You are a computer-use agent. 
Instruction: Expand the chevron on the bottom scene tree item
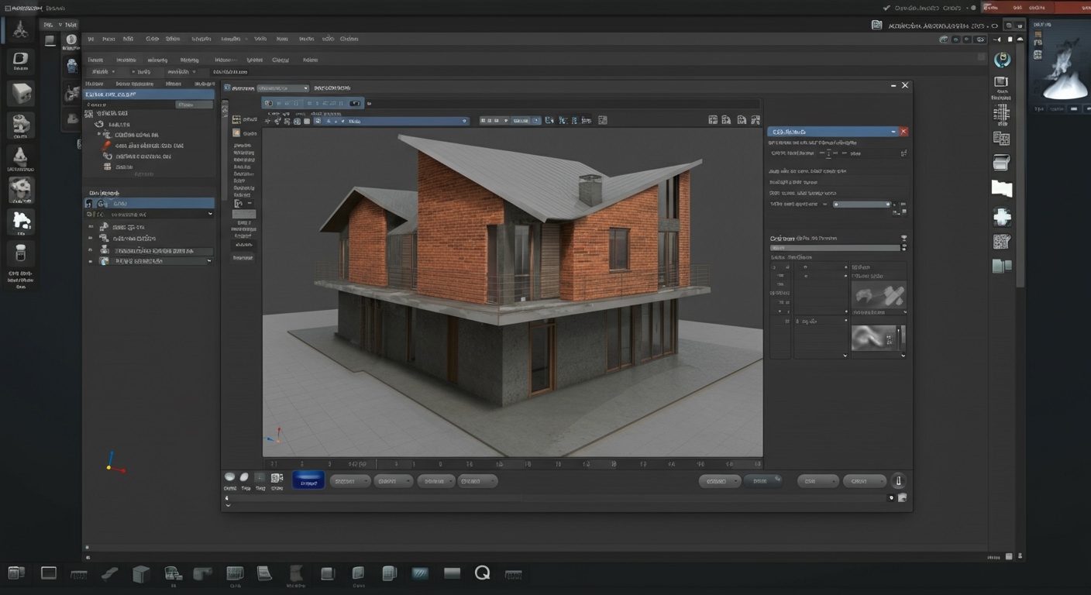click(x=209, y=261)
